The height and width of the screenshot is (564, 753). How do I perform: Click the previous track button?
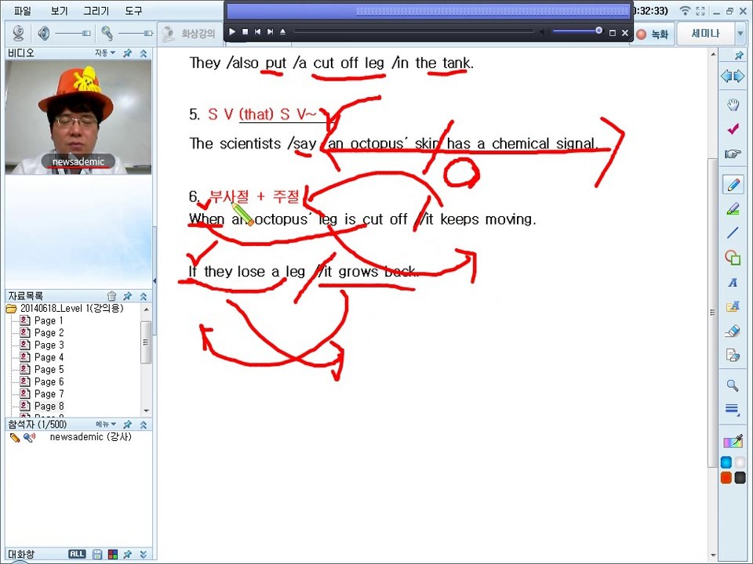pos(257,31)
